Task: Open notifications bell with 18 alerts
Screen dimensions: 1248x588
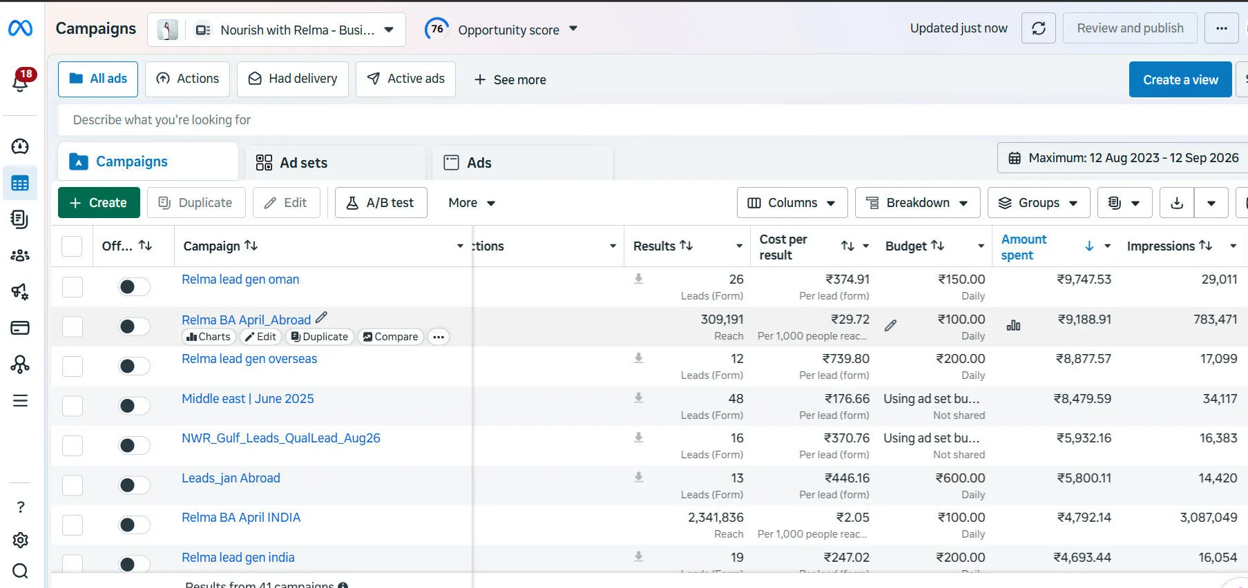Action: point(21,81)
